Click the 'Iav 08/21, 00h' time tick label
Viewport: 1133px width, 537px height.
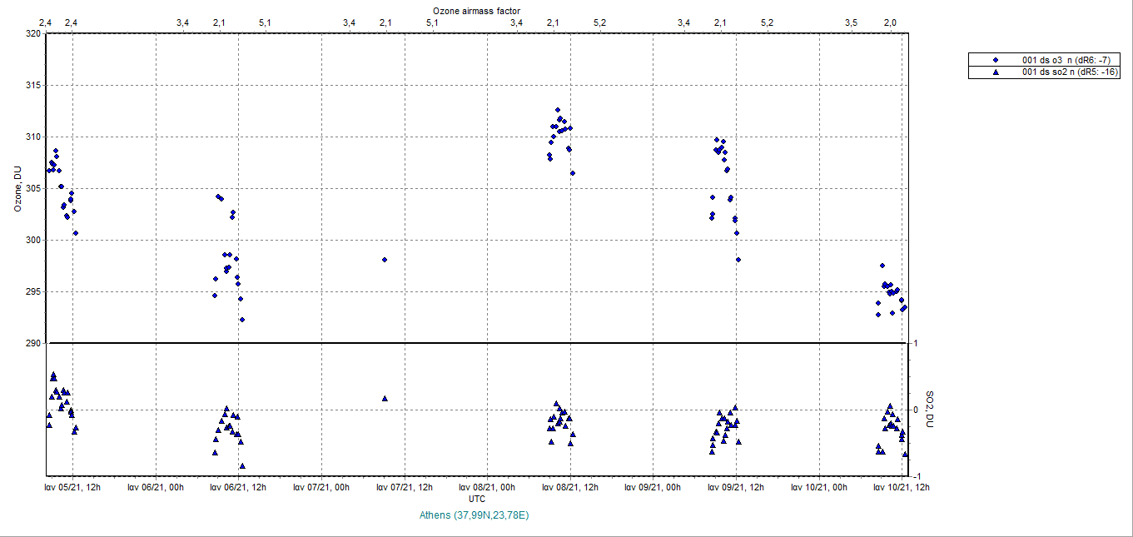(487, 488)
